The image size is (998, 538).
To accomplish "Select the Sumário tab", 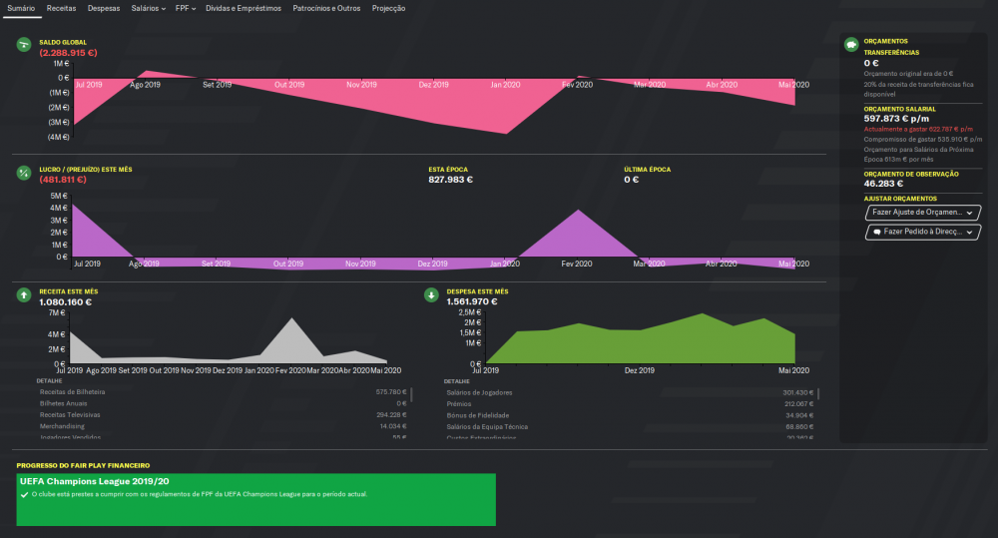I will (x=21, y=8).
